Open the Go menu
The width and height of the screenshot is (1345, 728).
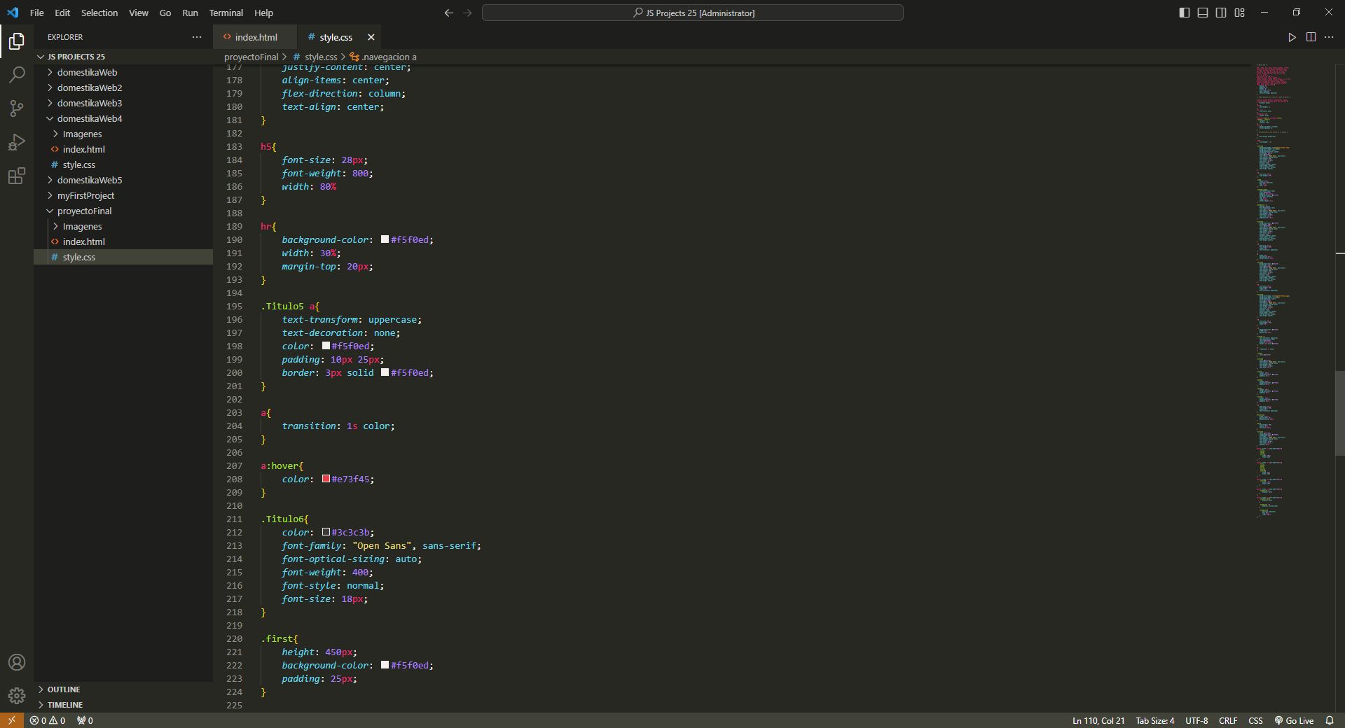[165, 13]
